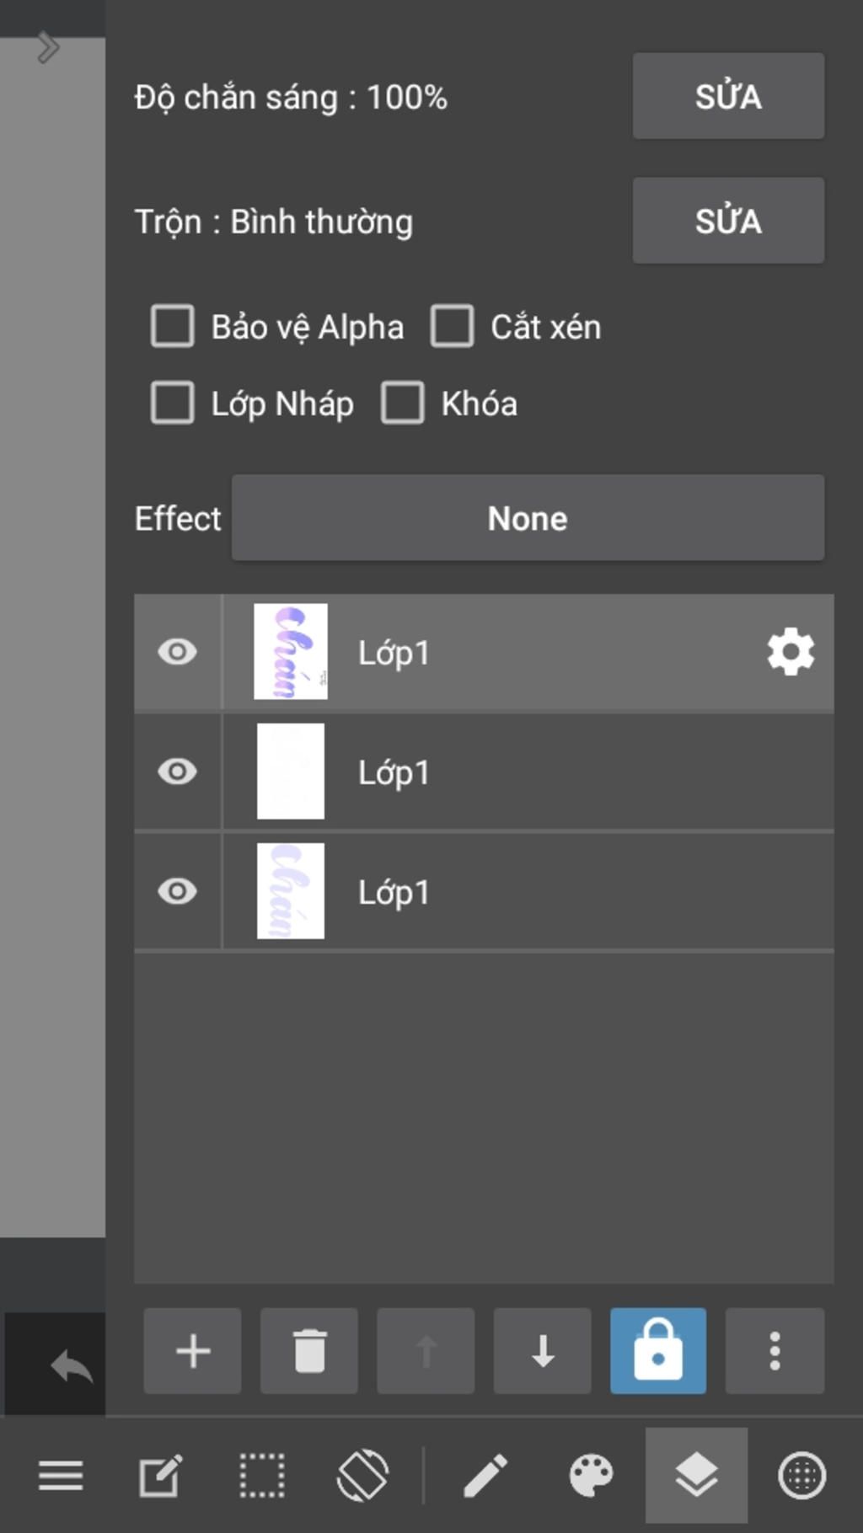863x1533 pixels.
Task: Select the pencil brush tool icon
Action: click(486, 1476)
